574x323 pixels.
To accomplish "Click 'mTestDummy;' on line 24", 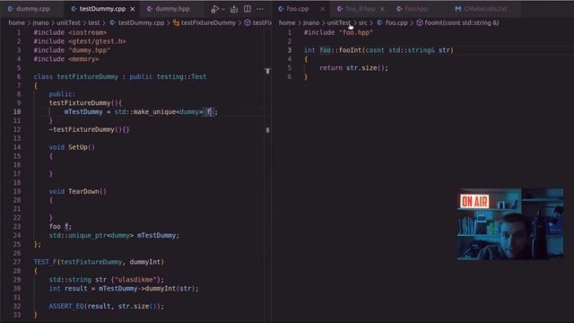I will click(x=158, y=235).
